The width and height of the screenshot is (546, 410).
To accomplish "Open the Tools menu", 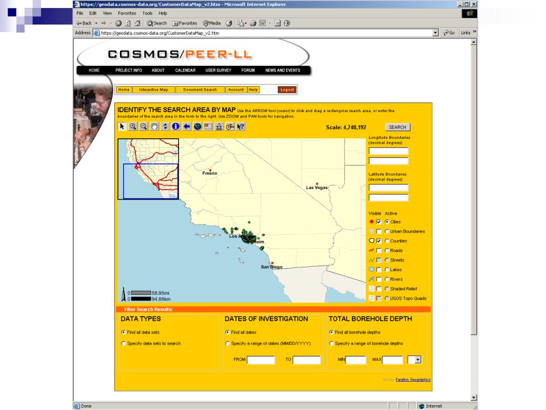I will coord(147,13).
